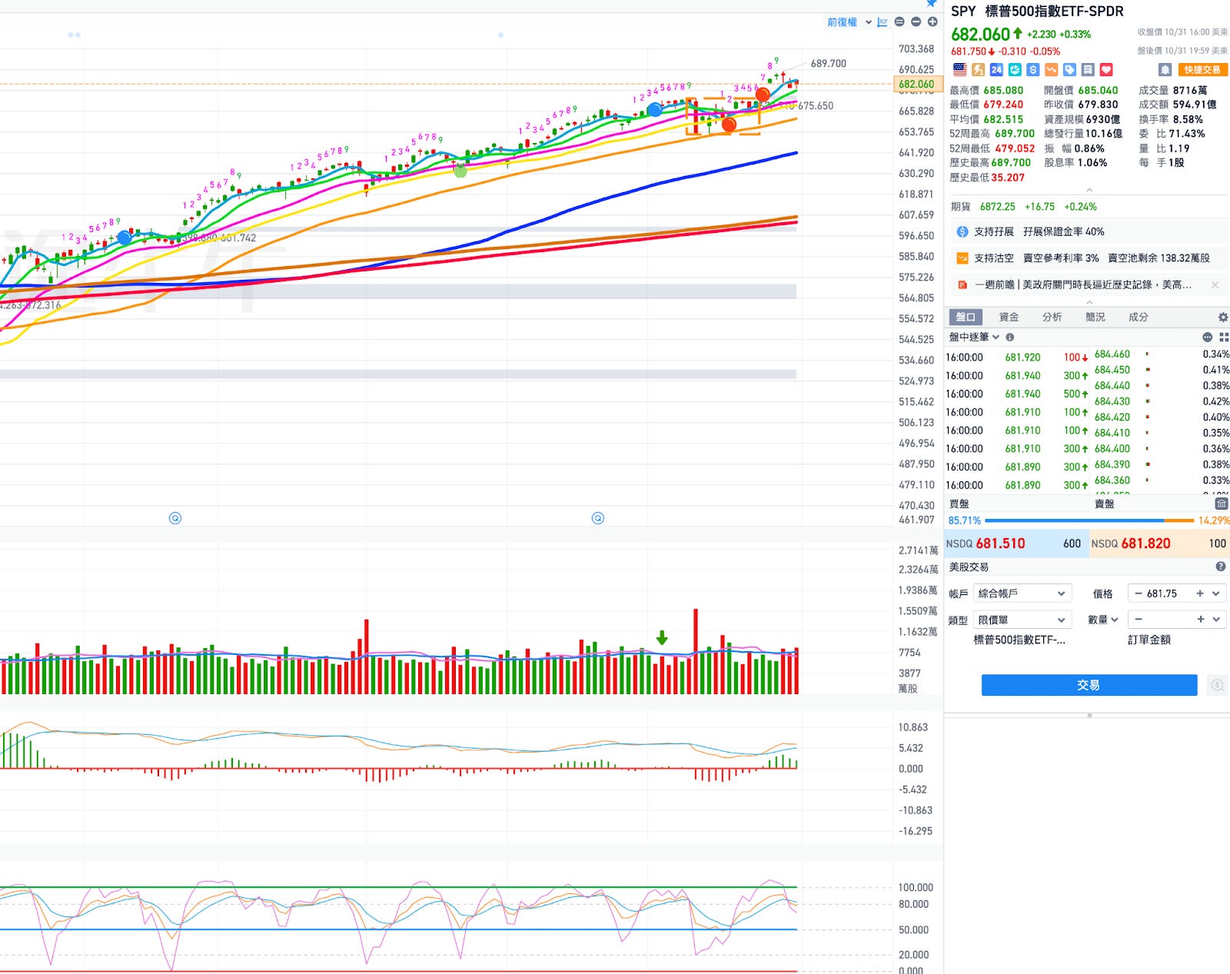This screenshot has height=974, width=1230.
Task: Click the blue dollar margin icon in icon row
Action: pyautogui.click(x=1033, y=69)
